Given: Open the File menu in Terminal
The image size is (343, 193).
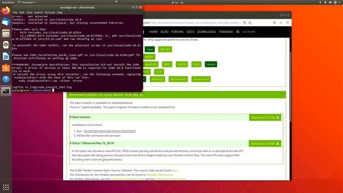Looking at the screenshot, I should tap(15, 13).
